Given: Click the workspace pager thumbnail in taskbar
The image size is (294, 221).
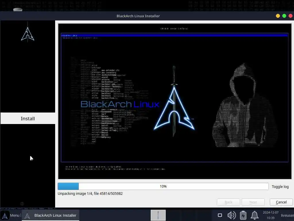Looking at the screenshot, I should pos(158,215).
